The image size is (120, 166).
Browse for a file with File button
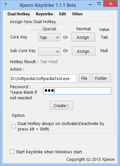[x=85, y=78]
